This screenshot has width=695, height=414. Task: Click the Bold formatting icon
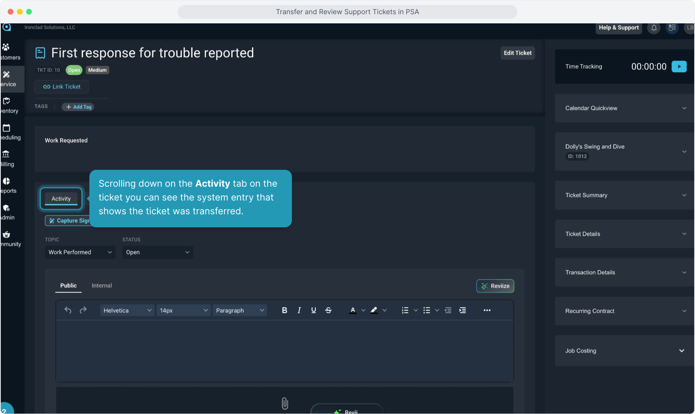(284, 310)
